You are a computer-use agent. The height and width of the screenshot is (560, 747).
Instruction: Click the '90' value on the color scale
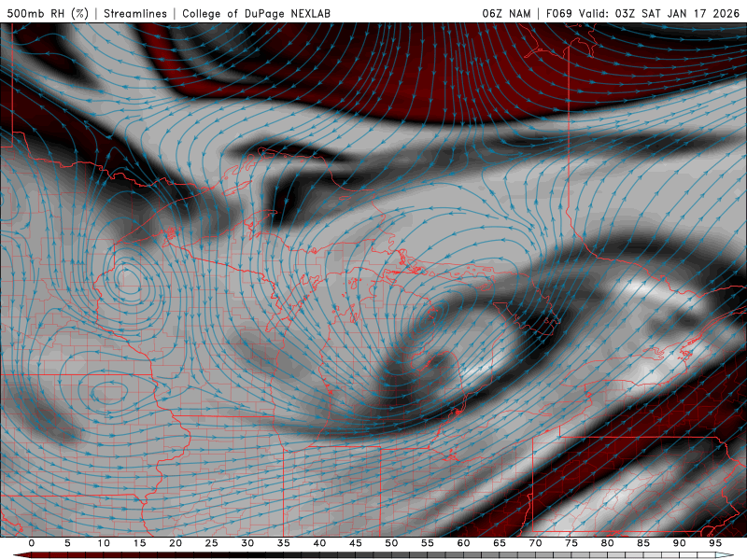679,543
